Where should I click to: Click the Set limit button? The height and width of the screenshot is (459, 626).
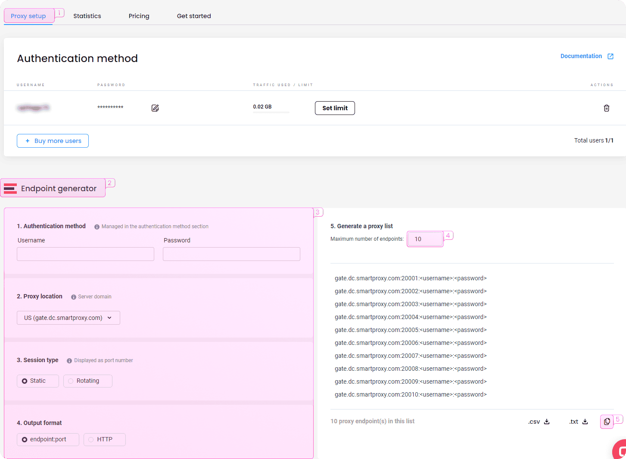[335, 108]
